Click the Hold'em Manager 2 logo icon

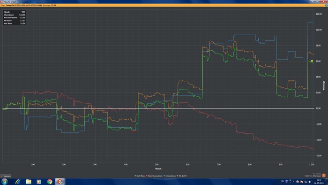[x=324, y=176]
